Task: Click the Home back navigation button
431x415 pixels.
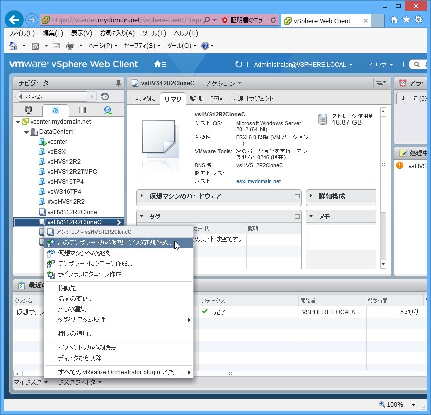Action: 52,97
